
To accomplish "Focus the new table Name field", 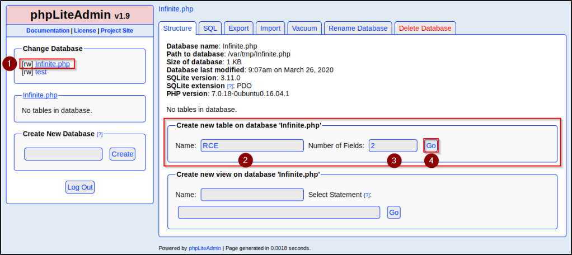I will click(252, 145).
